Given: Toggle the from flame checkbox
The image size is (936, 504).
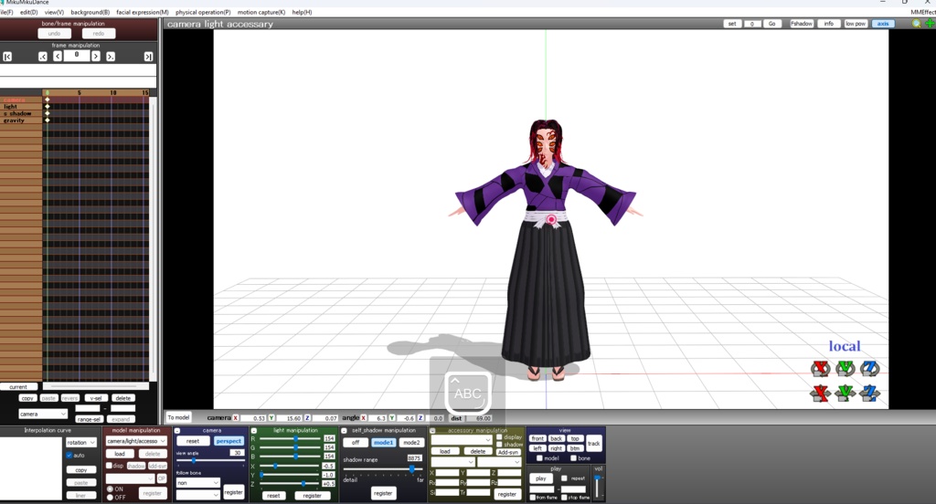Looking at the screenshot, I should point(533,498).
